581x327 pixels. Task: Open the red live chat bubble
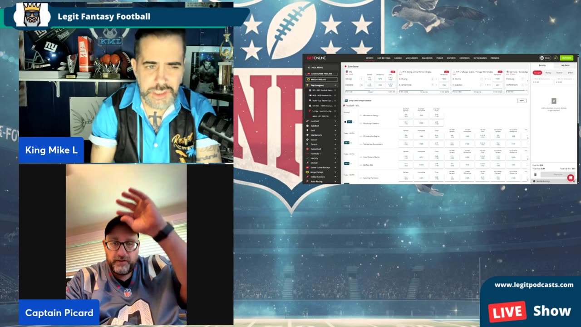[x=571, y=178]
